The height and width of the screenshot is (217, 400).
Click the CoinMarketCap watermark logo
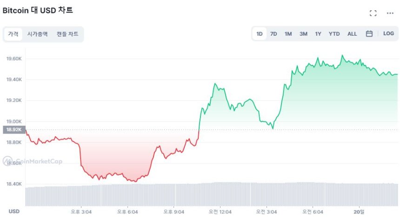(33, 161)
